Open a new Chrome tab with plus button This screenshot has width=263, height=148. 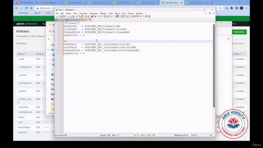coord(212,2)
